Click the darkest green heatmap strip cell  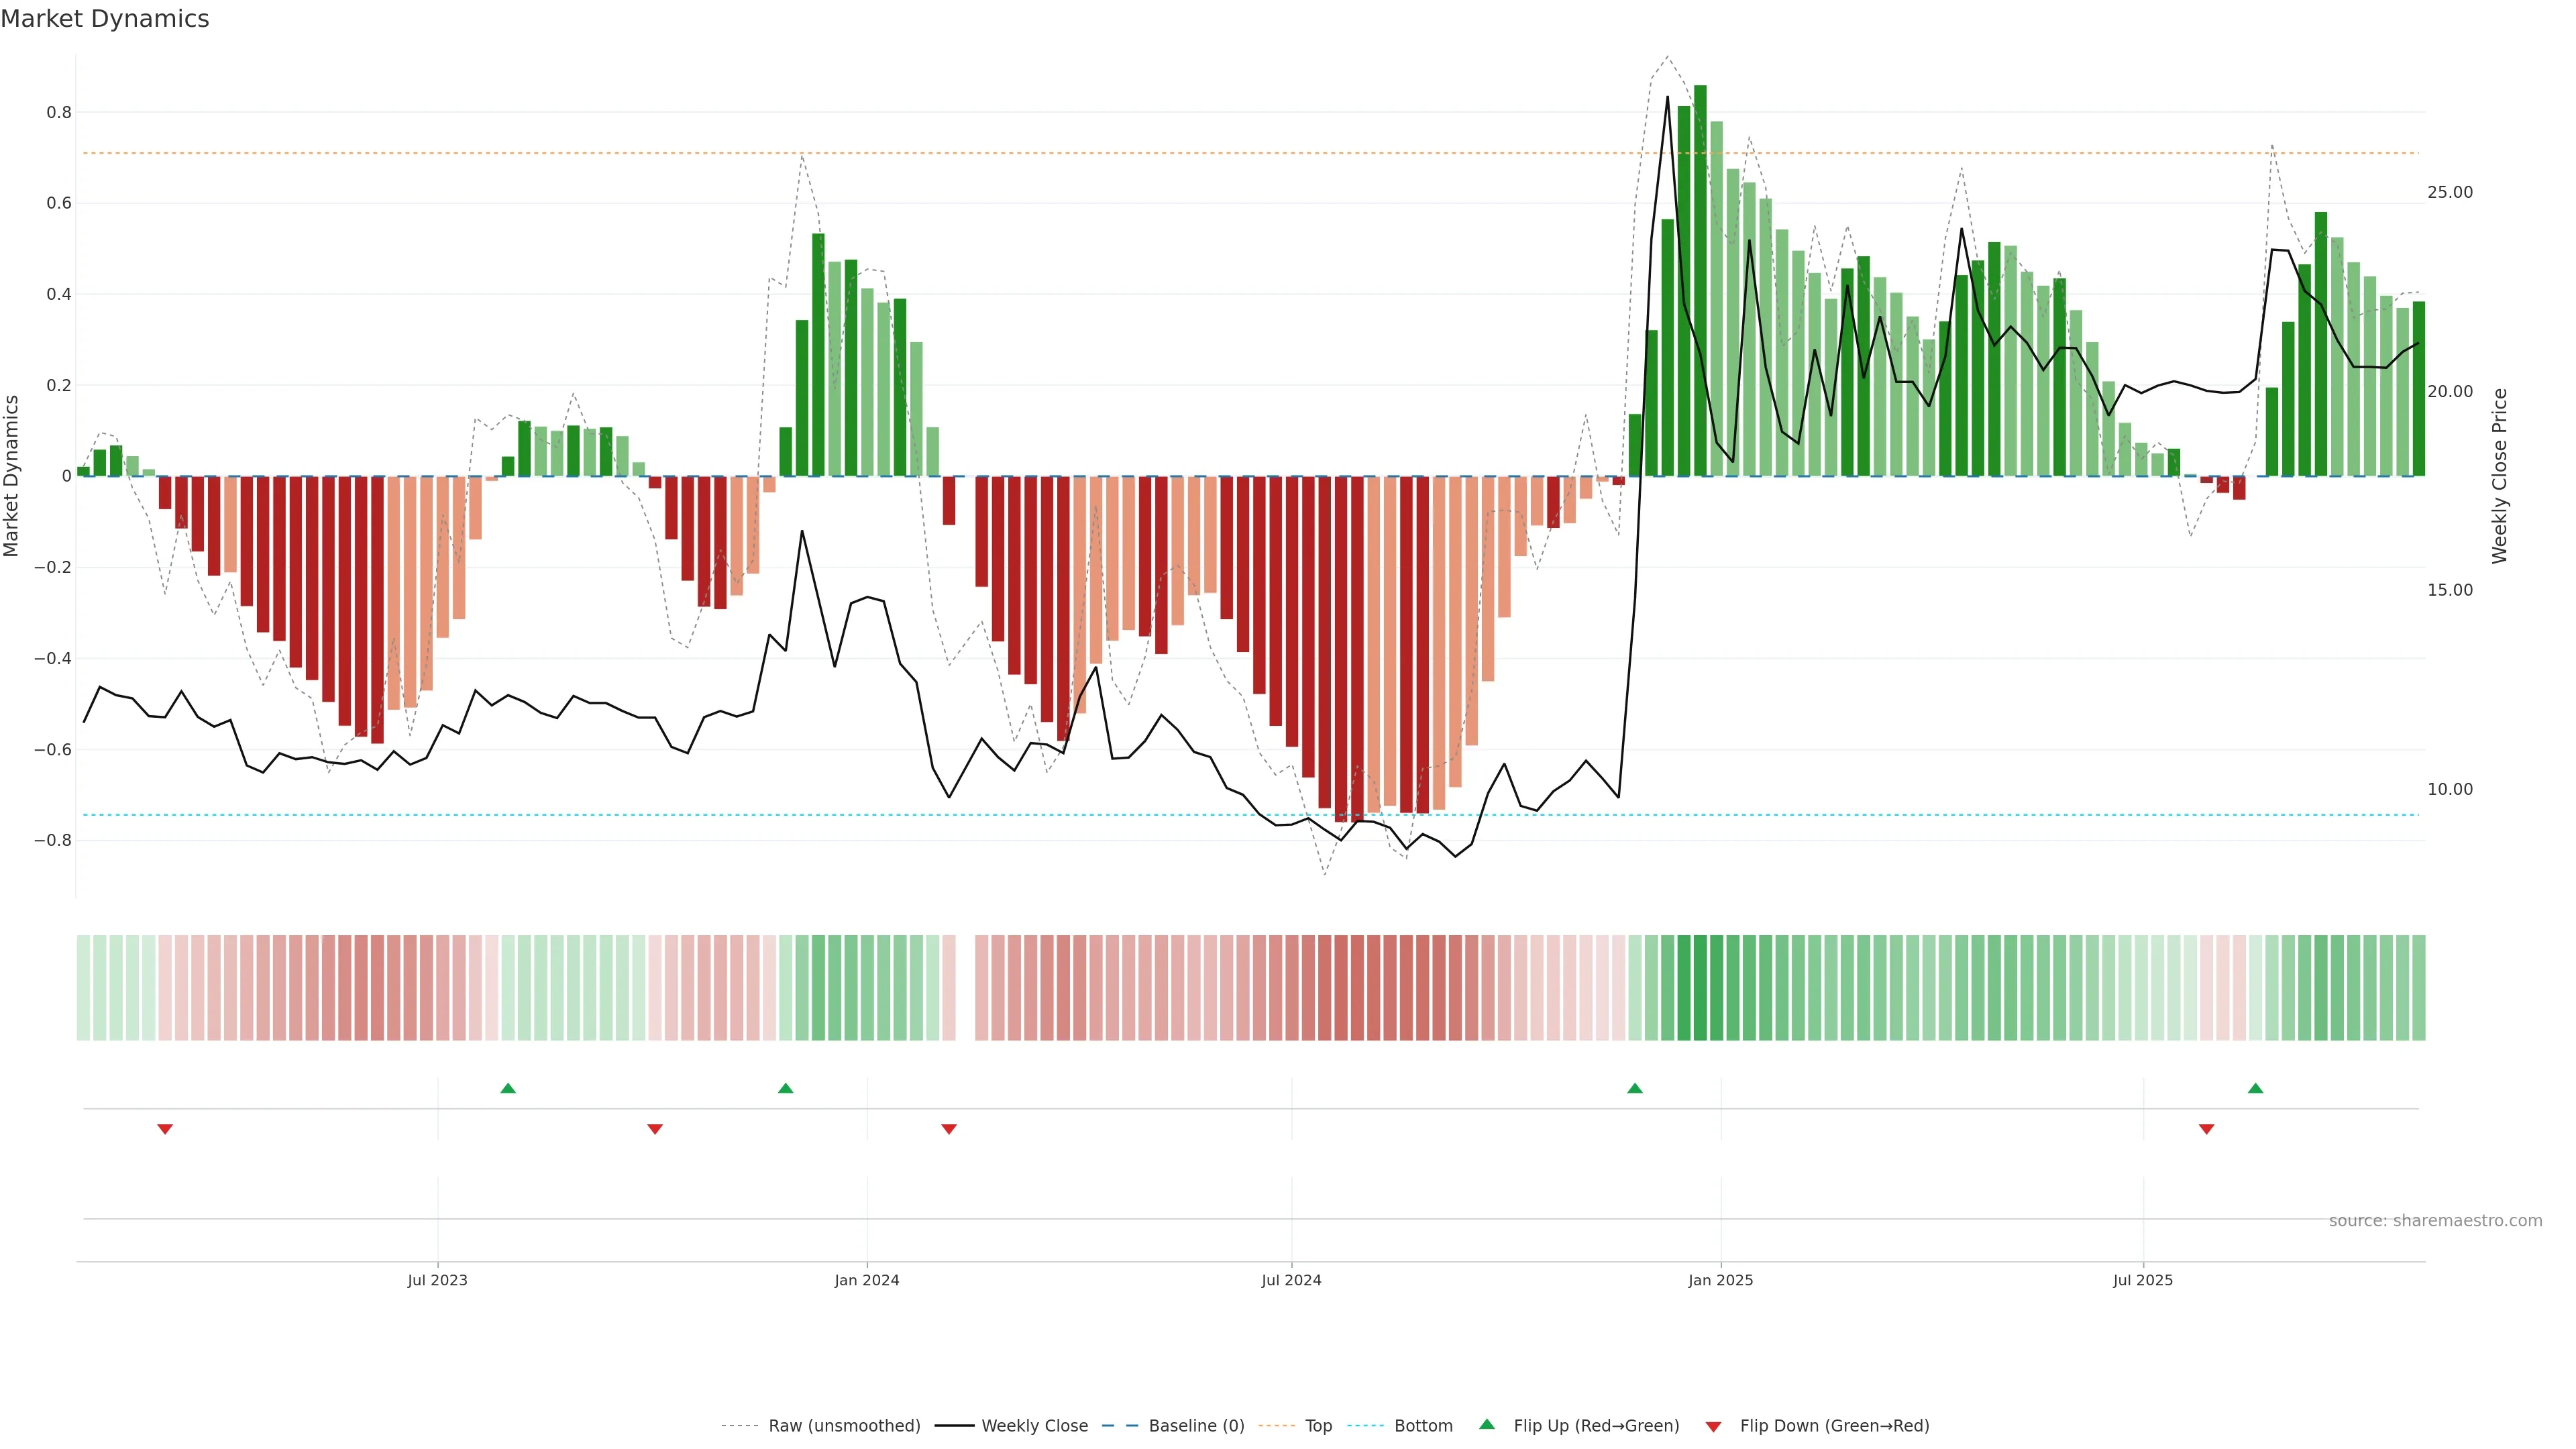[x=1700, y=987]
